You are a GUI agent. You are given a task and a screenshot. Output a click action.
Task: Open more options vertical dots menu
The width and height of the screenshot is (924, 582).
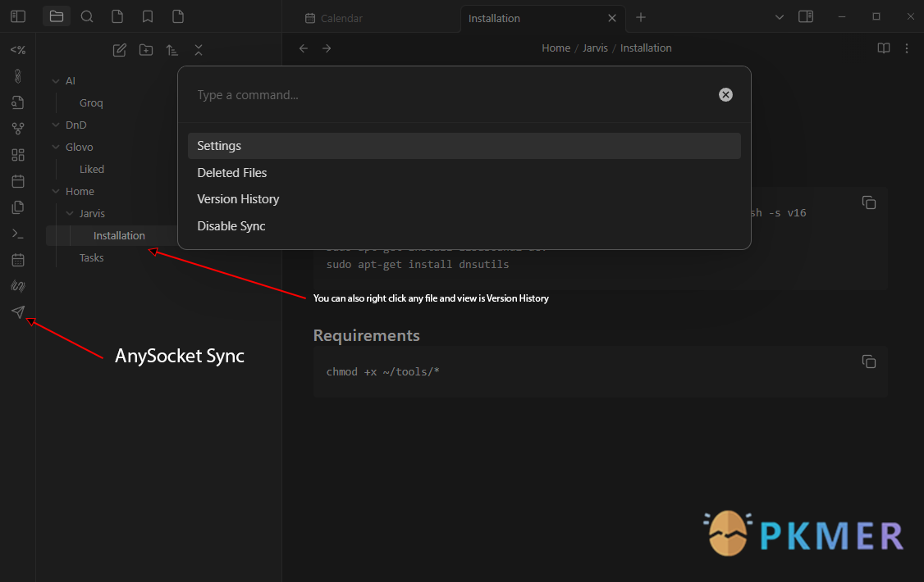[x=906, y=48]
